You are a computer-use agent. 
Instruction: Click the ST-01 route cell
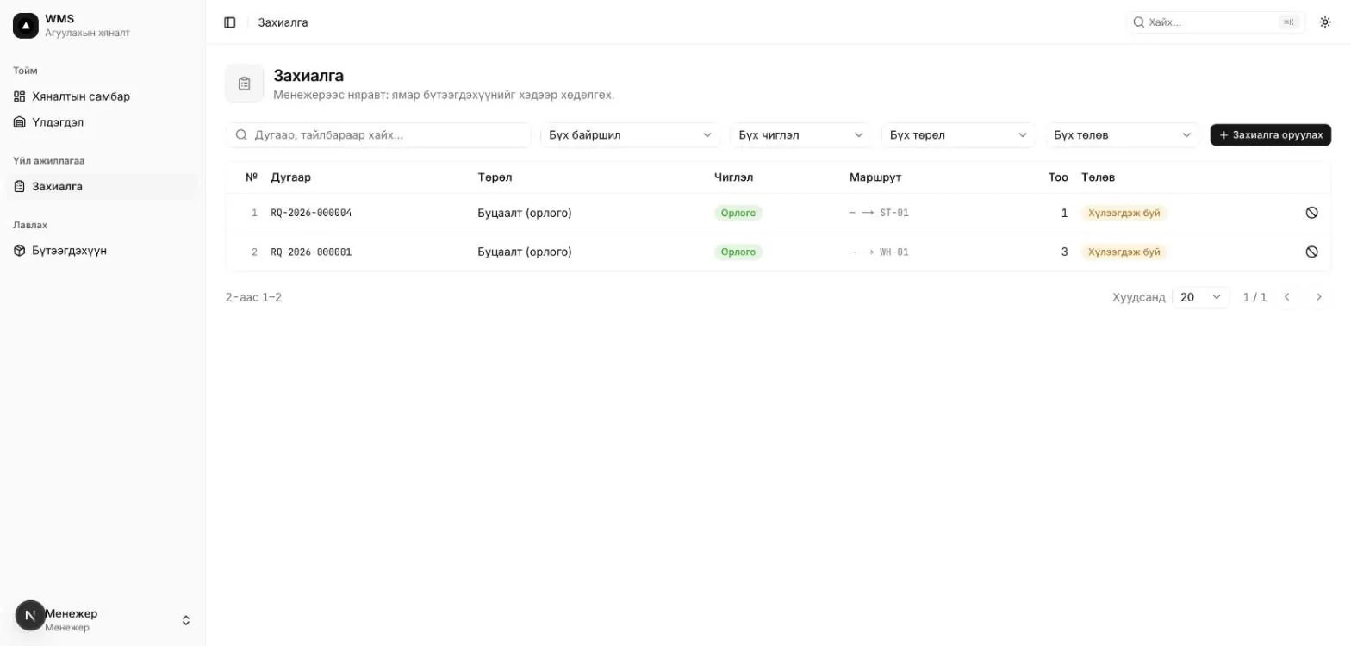(x=879, y=213)
